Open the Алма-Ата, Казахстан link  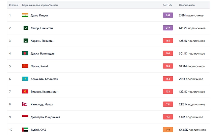coord(45,79)
